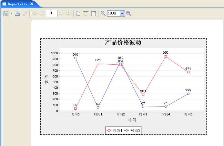Click the 950 data point marker
This screenshot has width=224, height=146.
pos(166,57)
